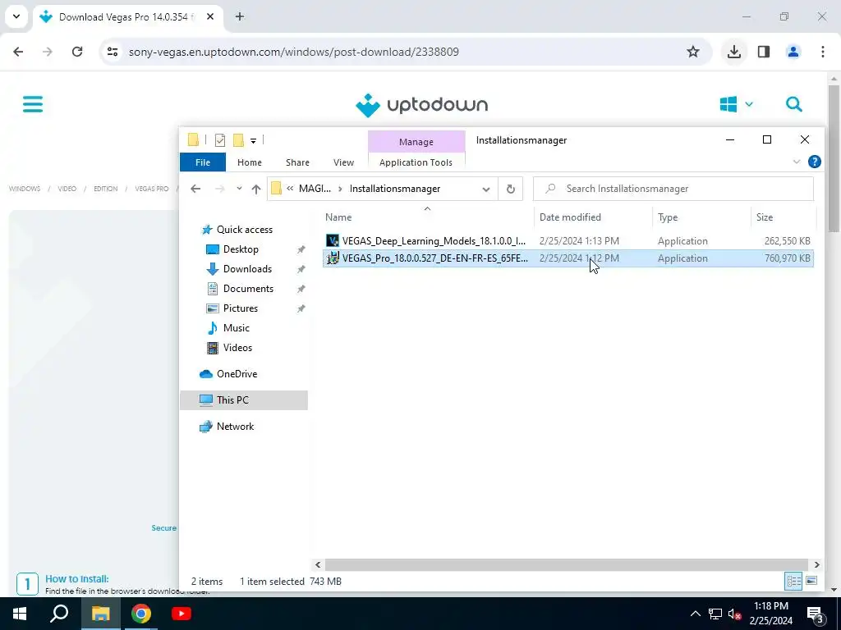
Task: Open the Application Tools tab
Action: tap(416, 162)
